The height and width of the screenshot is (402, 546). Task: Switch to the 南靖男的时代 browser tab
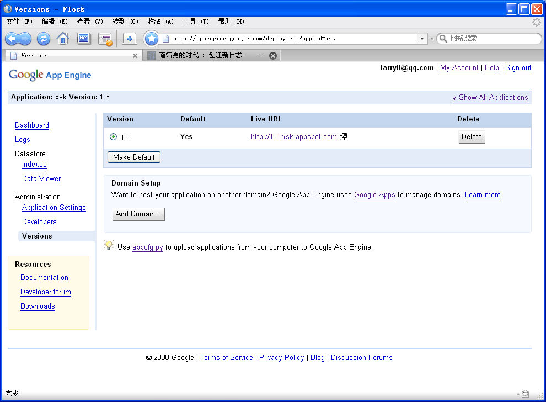point(212,55)
